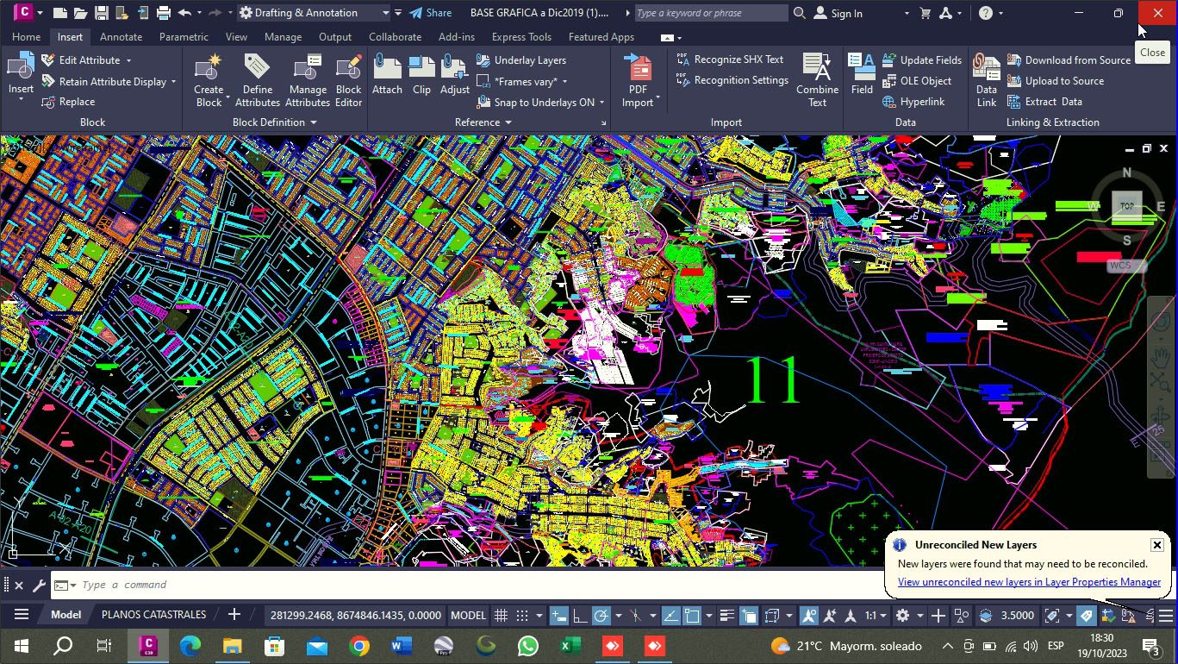Click the Data Link icon
Image resolution: width=1178 pixels, height=664 pixels.
tap(986, 79)
